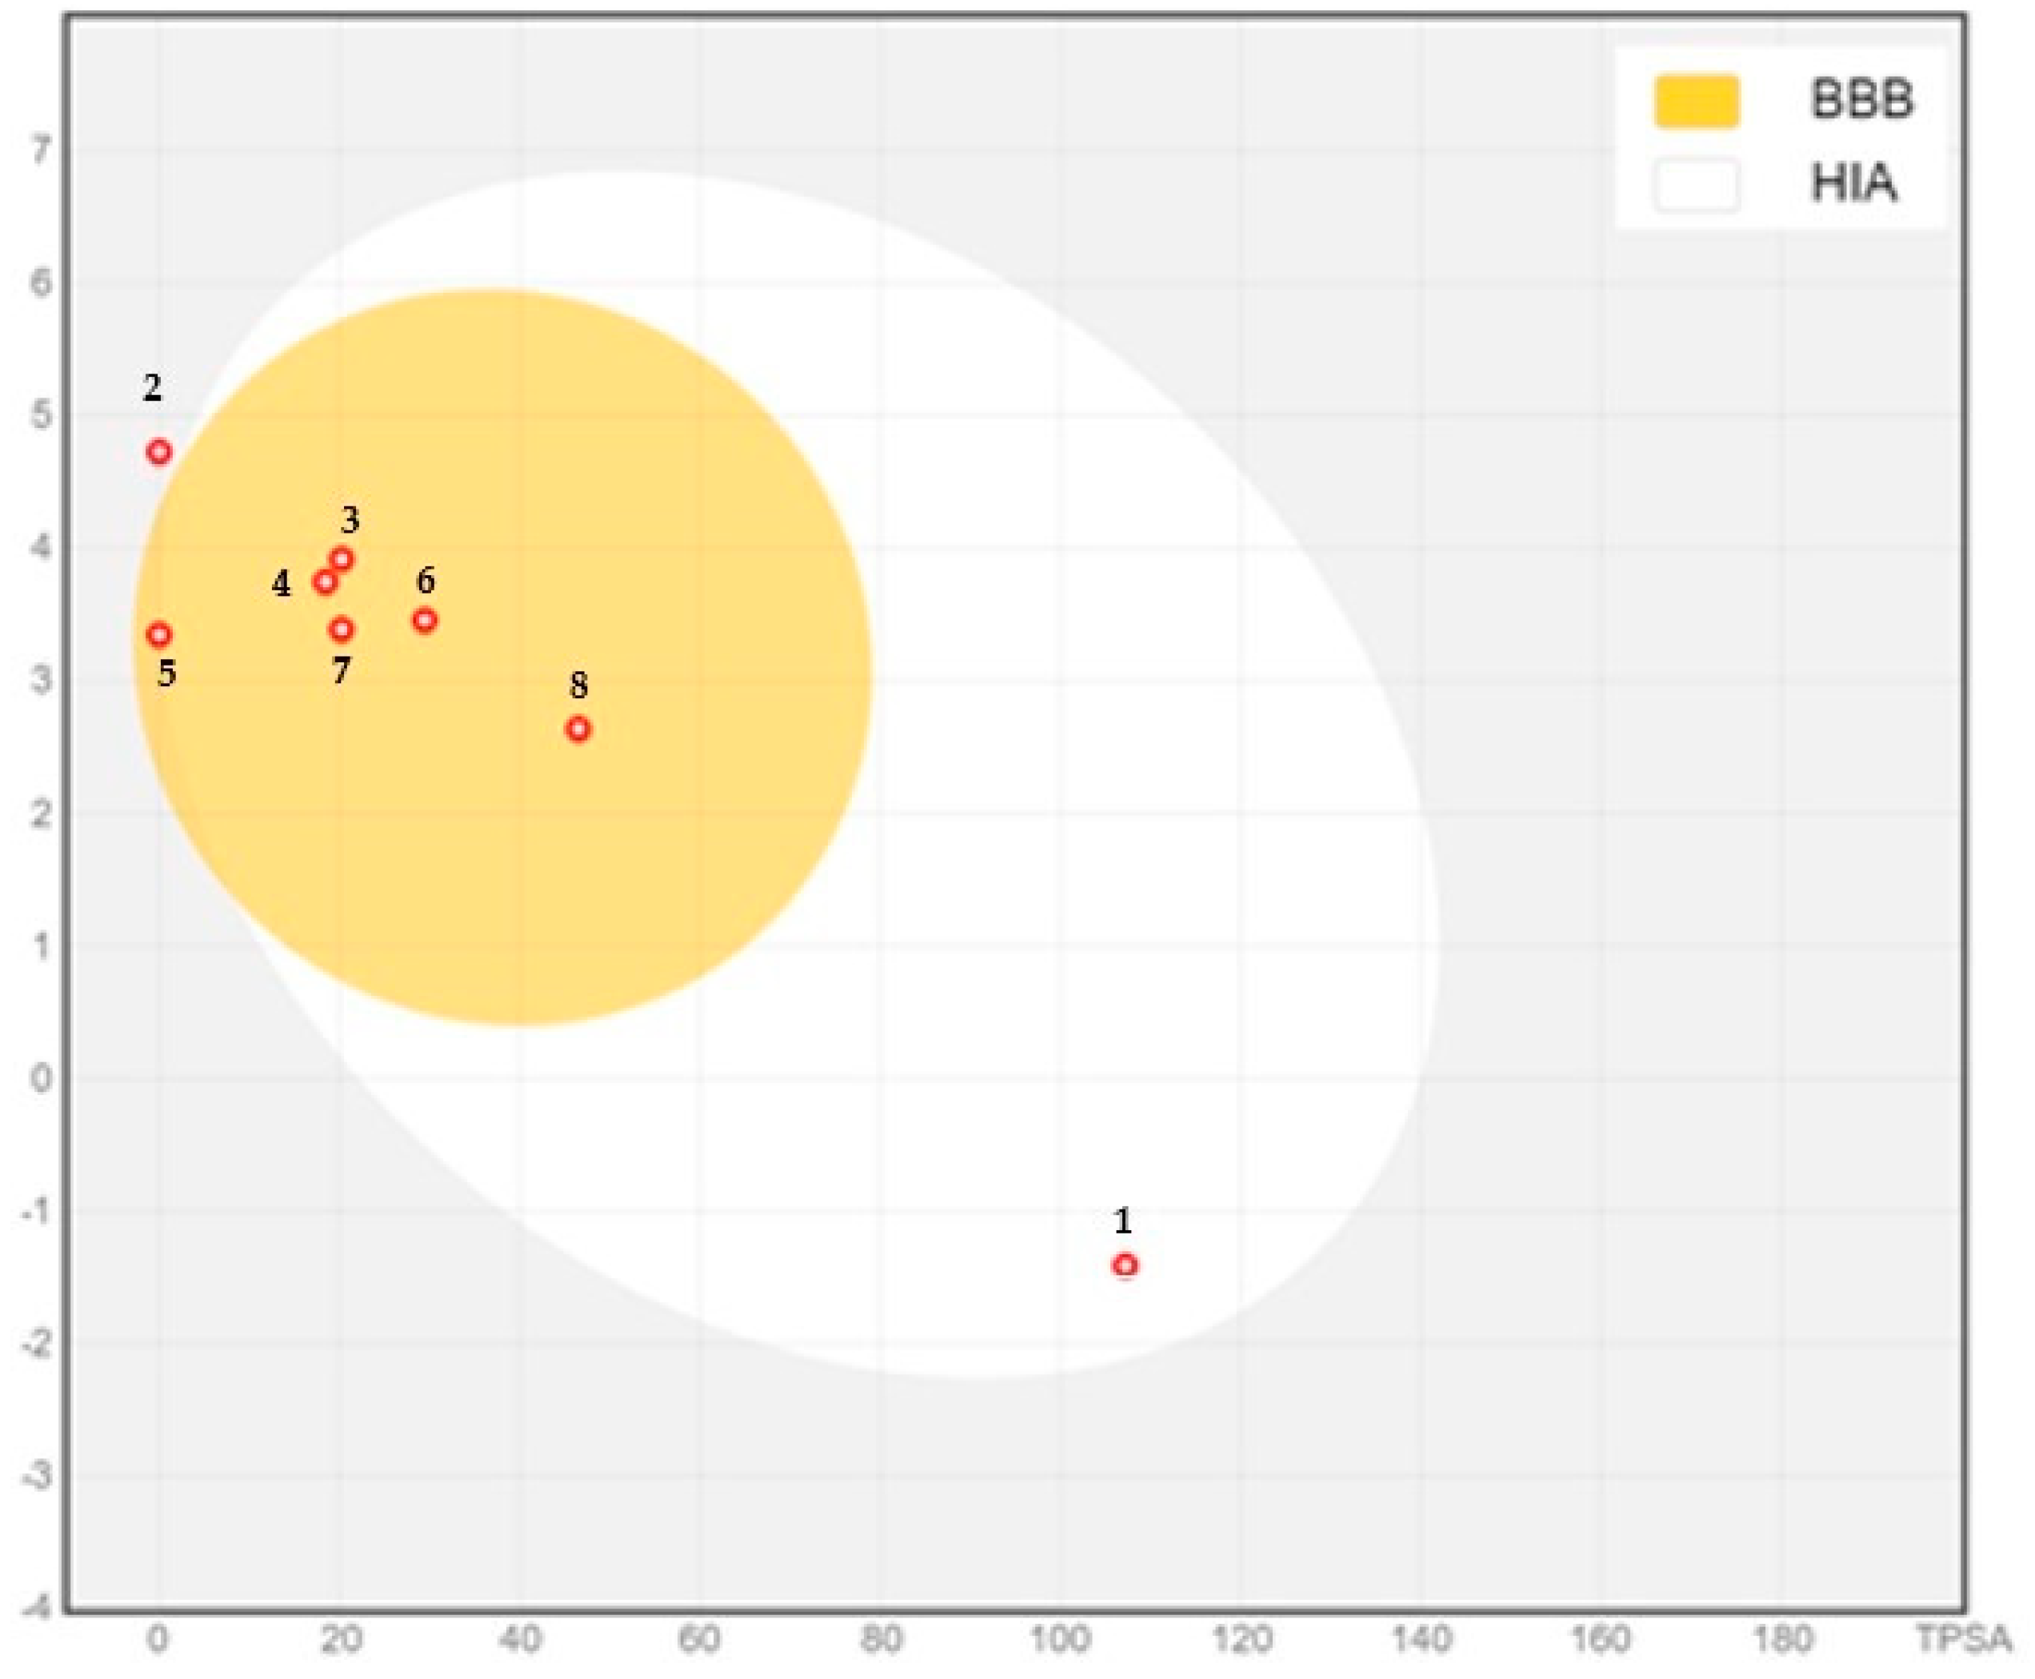Select the x-axis tick label 140

point(1423,1638)
